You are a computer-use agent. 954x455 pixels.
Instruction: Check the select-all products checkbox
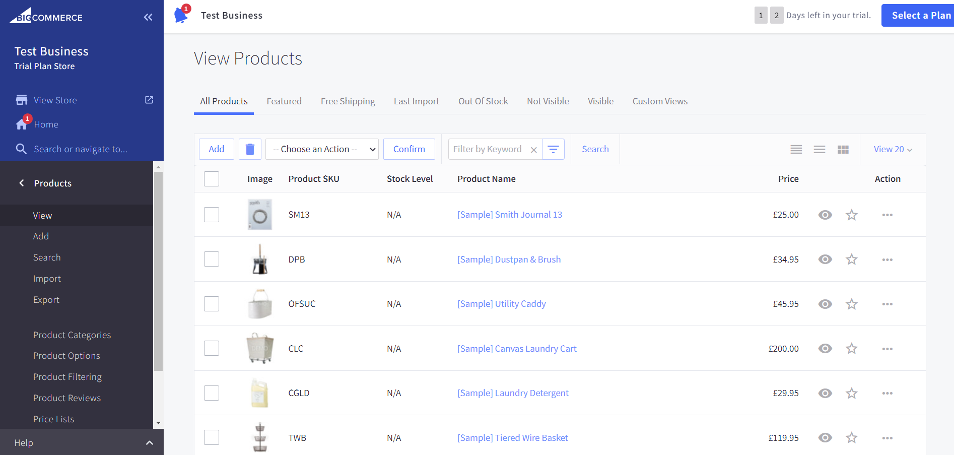pyautogui.click(x=211, y=178)
